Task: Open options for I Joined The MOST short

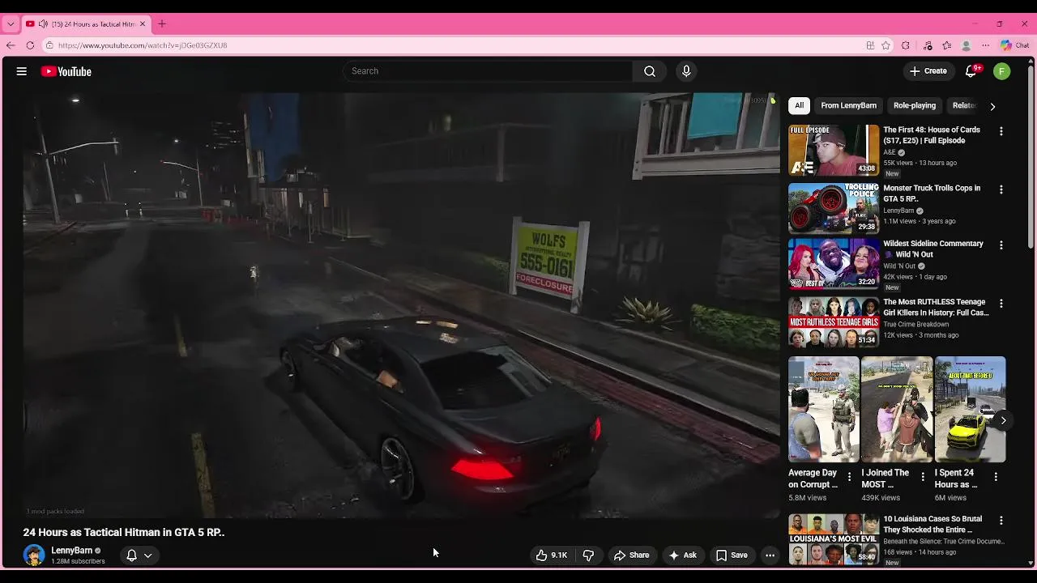Action: tap(922, 477)
